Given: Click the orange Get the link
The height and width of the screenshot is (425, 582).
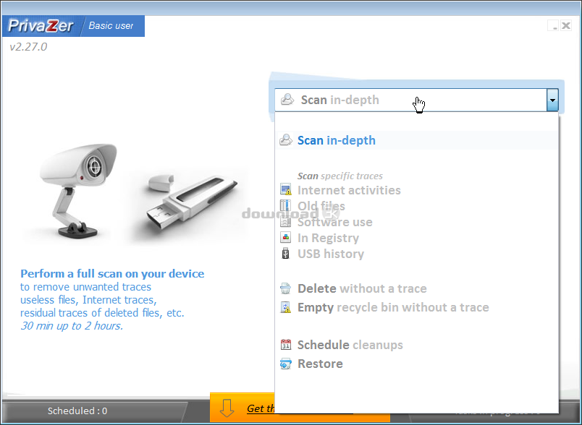Looking at the screenshot, I should (261, 408).
